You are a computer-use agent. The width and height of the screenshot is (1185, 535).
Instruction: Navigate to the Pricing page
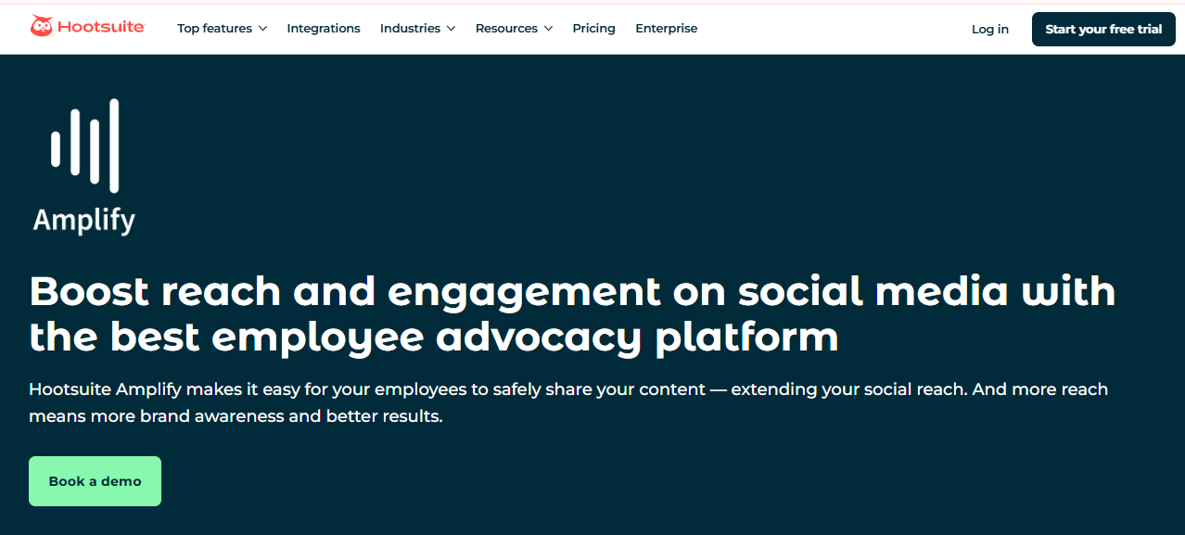593,29
